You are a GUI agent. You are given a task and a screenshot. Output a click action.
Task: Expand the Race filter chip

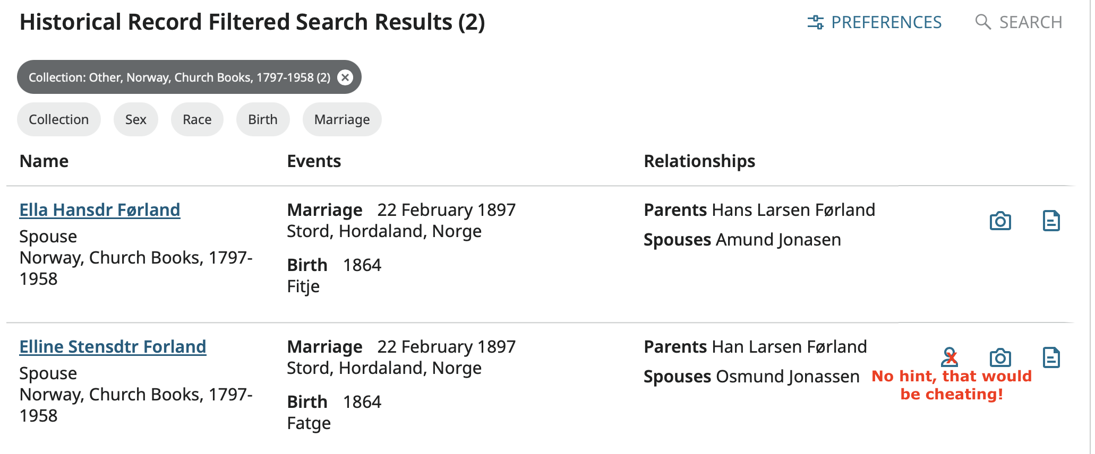197,119
